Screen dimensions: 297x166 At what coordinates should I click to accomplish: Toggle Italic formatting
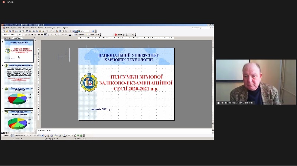(29, 35)
